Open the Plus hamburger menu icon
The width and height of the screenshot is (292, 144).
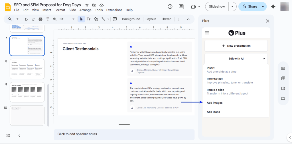pos(207,33)
